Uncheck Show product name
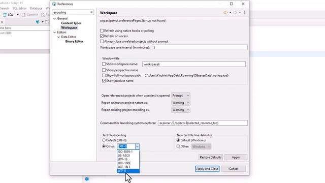 (x=104, y=81)
